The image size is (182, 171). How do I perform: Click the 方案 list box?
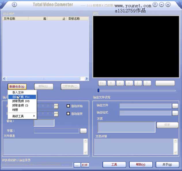point(126,127)
